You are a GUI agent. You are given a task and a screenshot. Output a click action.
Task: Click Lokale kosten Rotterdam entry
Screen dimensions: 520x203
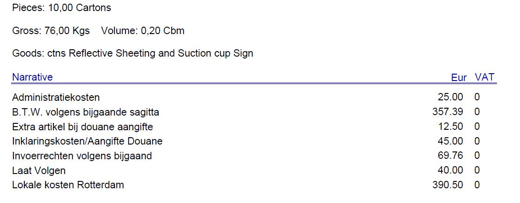click(68, 185)
